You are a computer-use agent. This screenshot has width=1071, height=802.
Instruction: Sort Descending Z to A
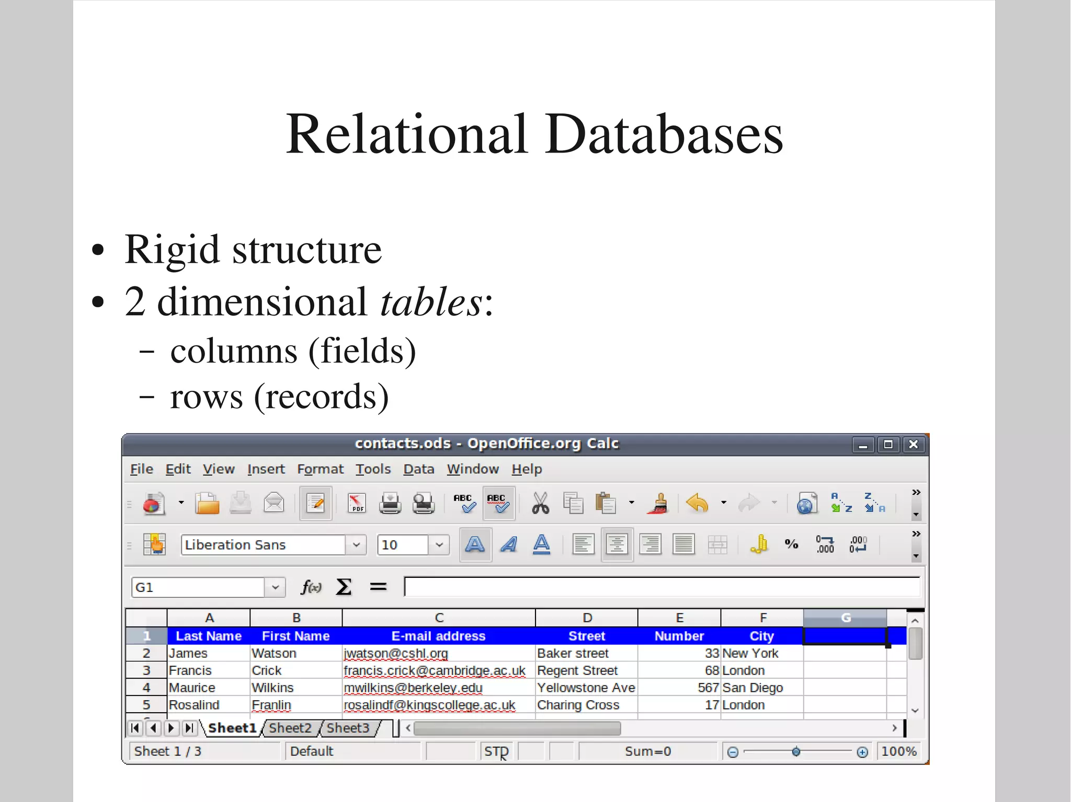click(874, 503)
